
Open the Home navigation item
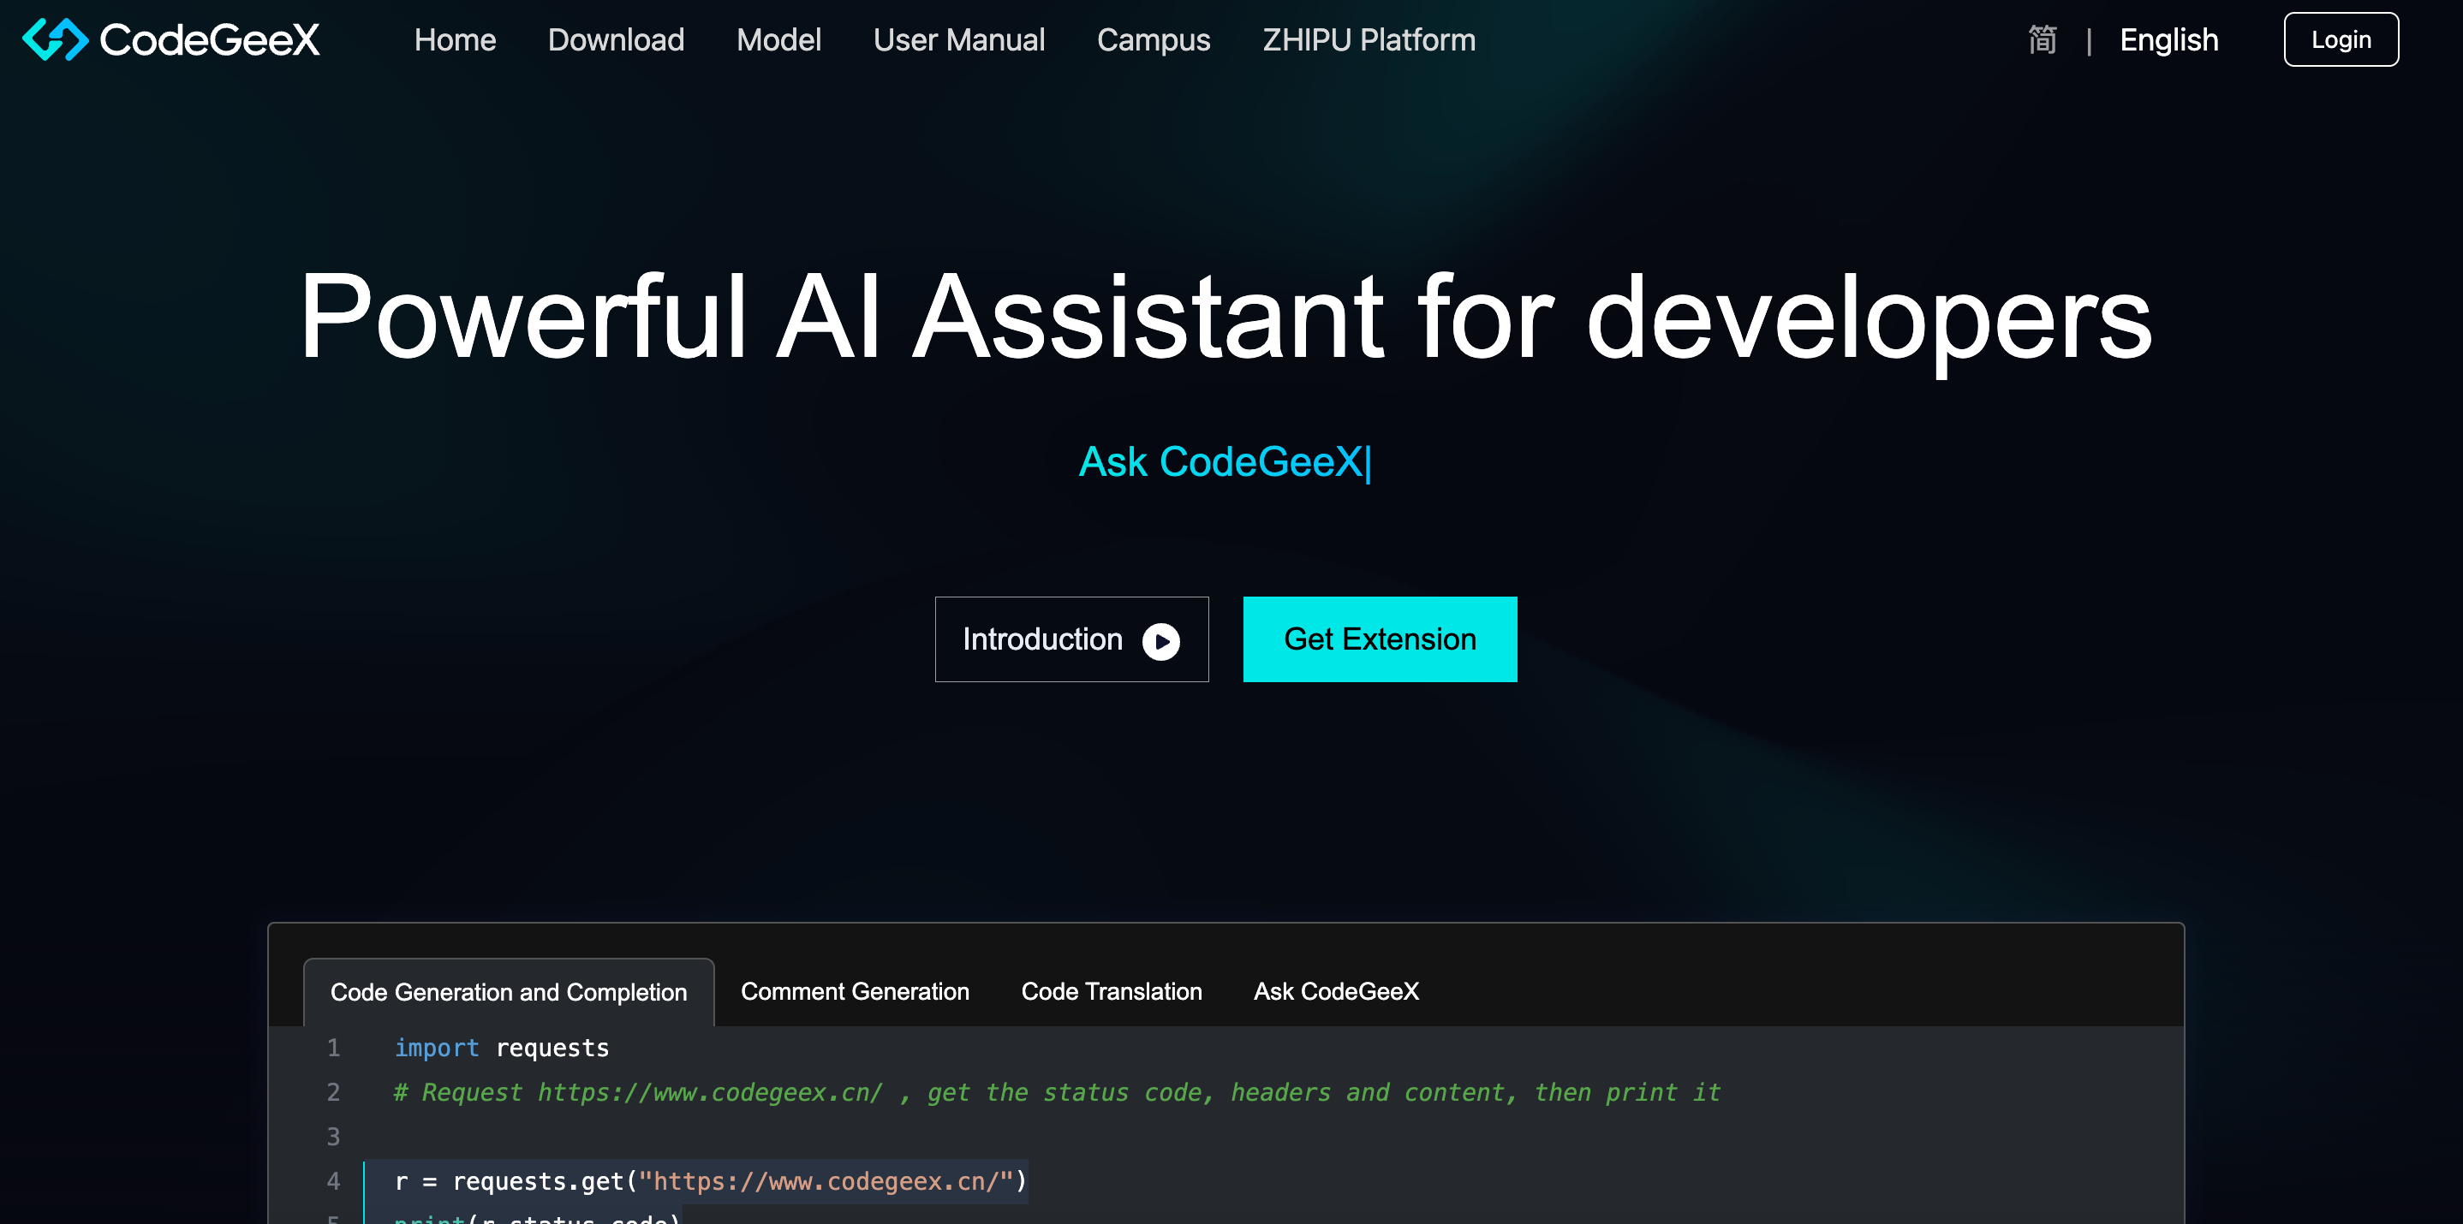tap(455, 39)
